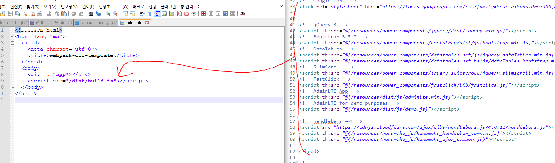
Task: Close the index.html tab
Action: [147, 23]
